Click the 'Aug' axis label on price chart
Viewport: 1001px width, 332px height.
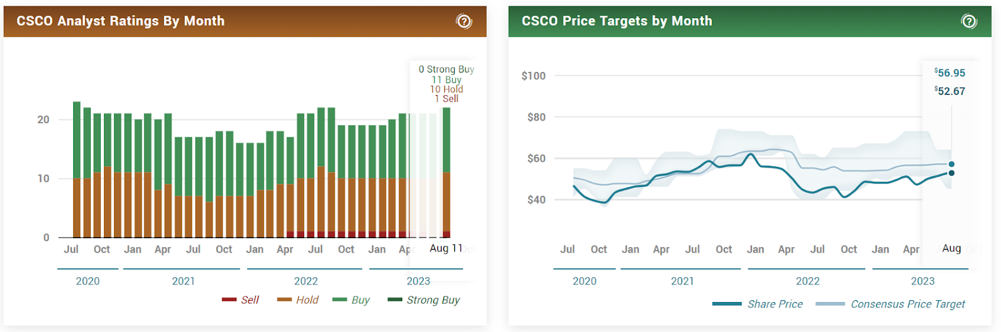(x=952, y=248)
